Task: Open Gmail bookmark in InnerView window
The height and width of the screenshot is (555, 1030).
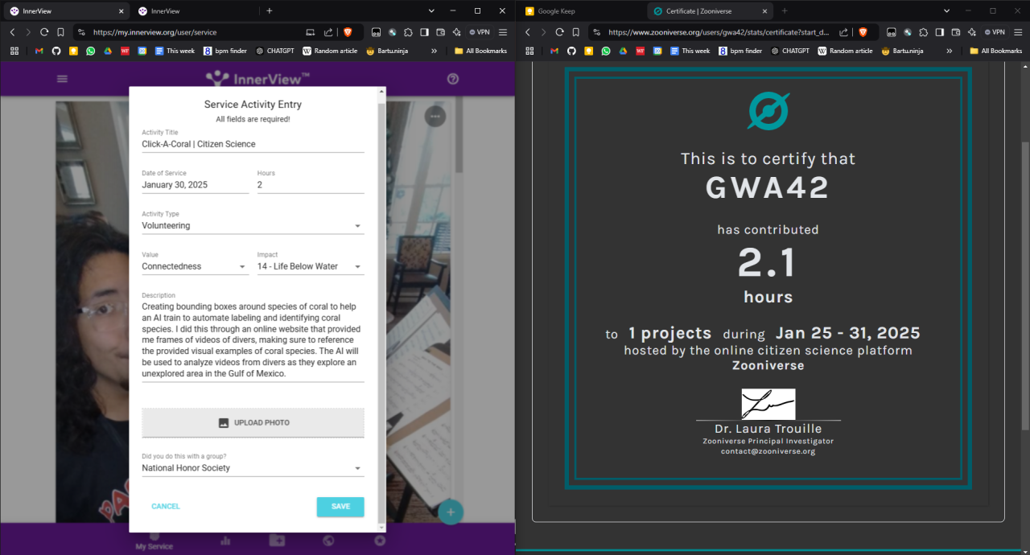Action: tap(39, 51)
